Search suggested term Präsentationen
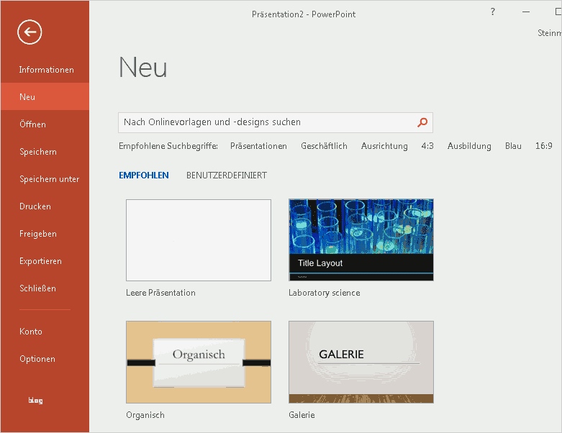 pyautogui.click(x=258, y=146)
